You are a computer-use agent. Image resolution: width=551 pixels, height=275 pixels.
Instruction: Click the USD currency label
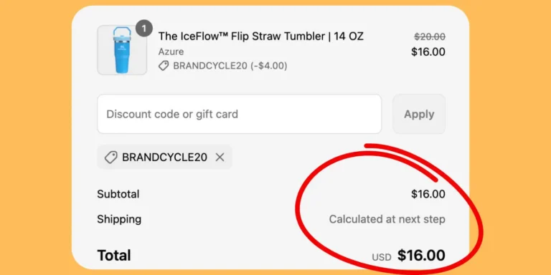(x=382, y=258)
